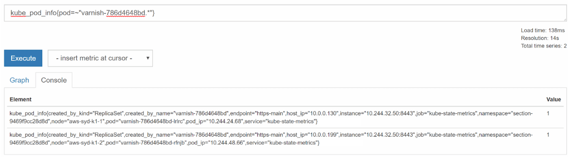Open the insert metric at cursor dropdown
This screenshot has width=571, height=161.
[100, 58]
